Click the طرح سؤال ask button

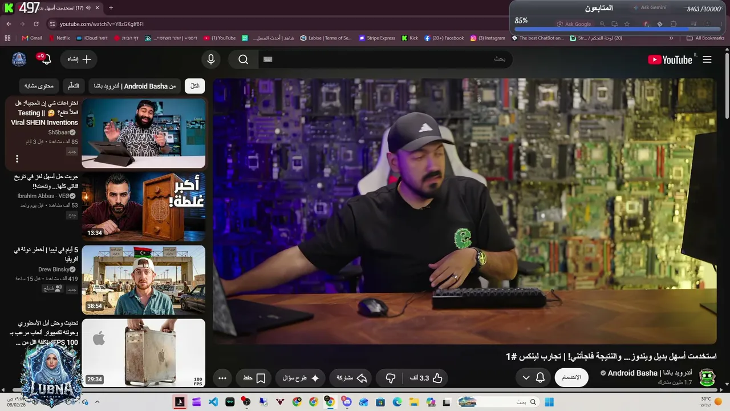coord(301,378)
